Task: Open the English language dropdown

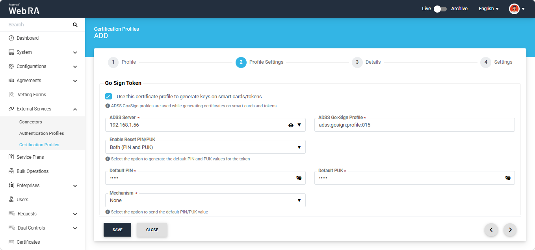Action: tap(489, 9)
